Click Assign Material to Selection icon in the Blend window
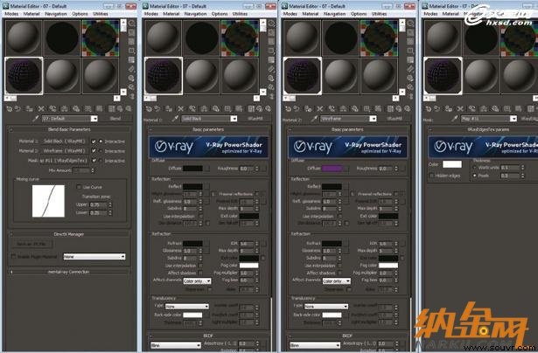 pos(30,108)
